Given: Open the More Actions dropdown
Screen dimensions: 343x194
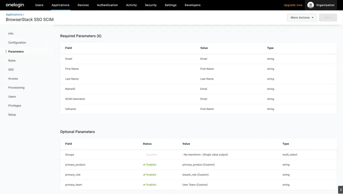Looking at the screenshot, I should 302,17.
